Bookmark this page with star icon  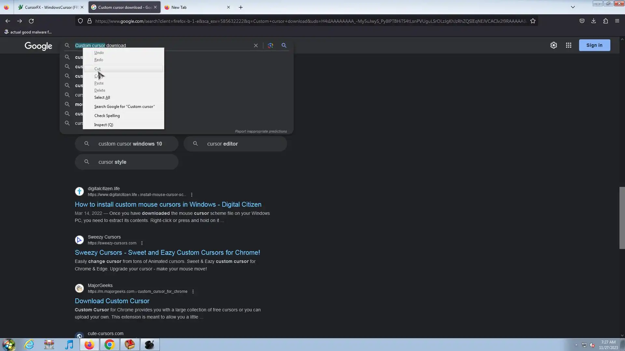[x=533, y=21]
